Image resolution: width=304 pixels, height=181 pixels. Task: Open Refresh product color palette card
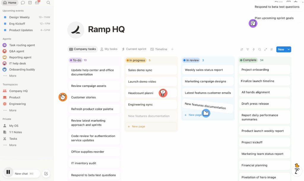click(94, 109)
